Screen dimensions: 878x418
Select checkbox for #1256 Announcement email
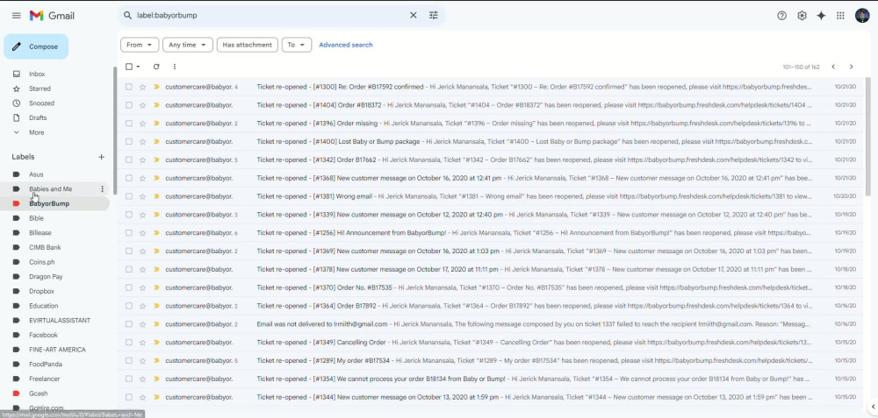click(129, 232)
